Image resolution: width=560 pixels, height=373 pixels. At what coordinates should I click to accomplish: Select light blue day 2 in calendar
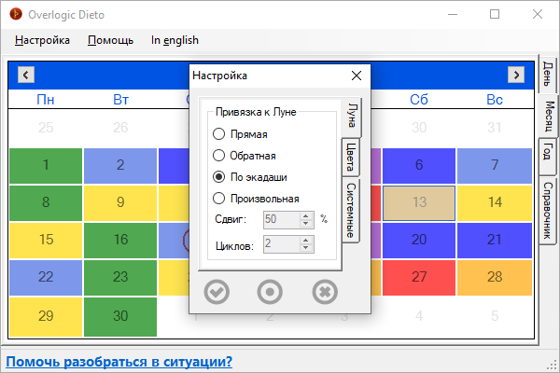(120, 166)
